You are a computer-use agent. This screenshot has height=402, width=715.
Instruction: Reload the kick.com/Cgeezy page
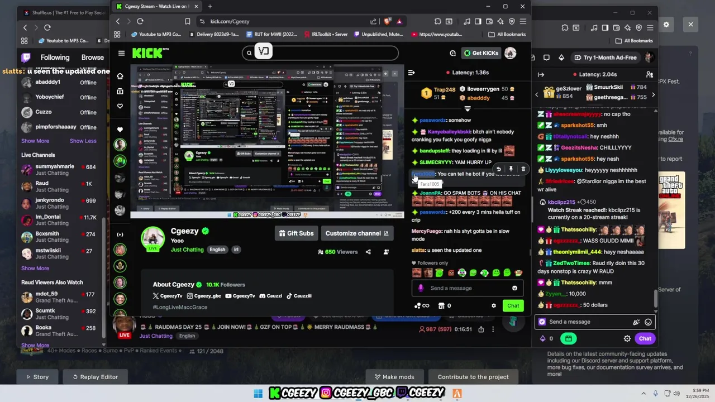click(140, 21)
